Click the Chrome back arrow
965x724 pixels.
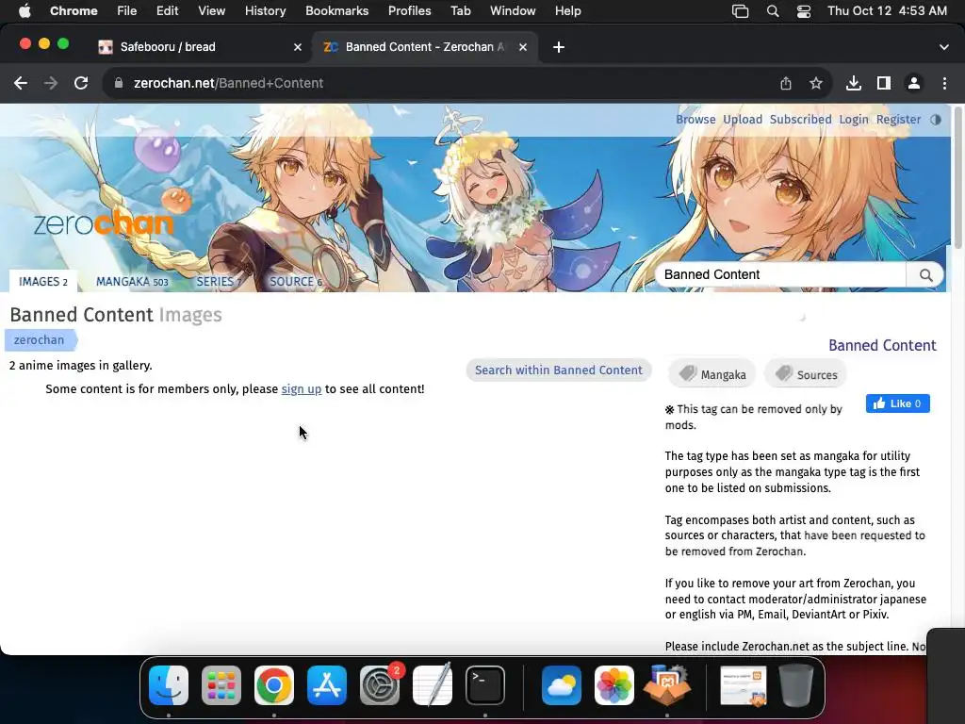(x=21, y=83)
